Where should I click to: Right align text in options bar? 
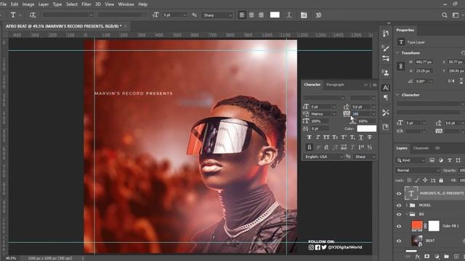pos(261,14)
